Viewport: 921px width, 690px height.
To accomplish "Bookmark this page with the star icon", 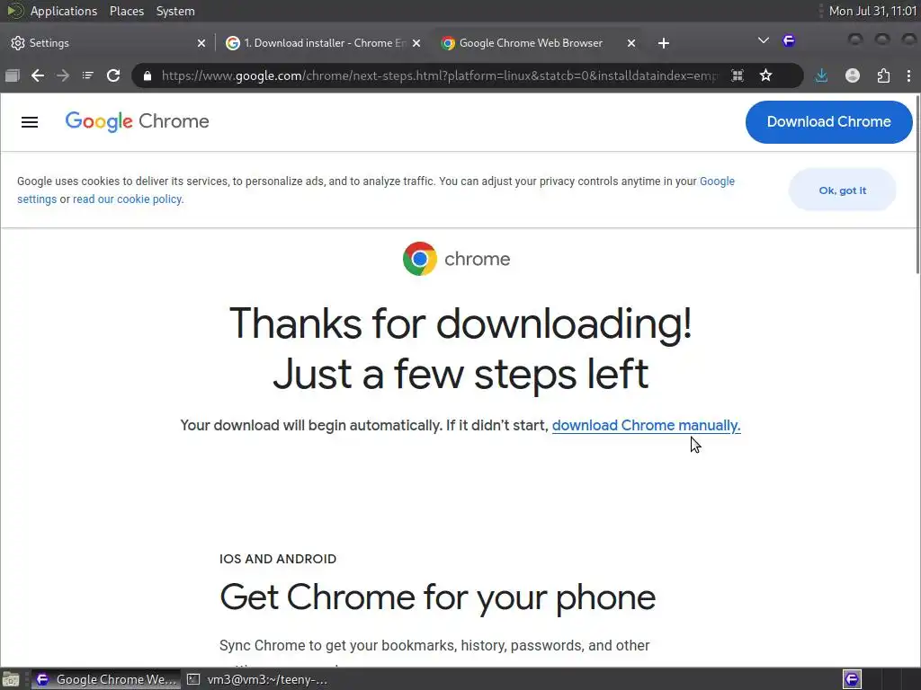I will point(766,75).
